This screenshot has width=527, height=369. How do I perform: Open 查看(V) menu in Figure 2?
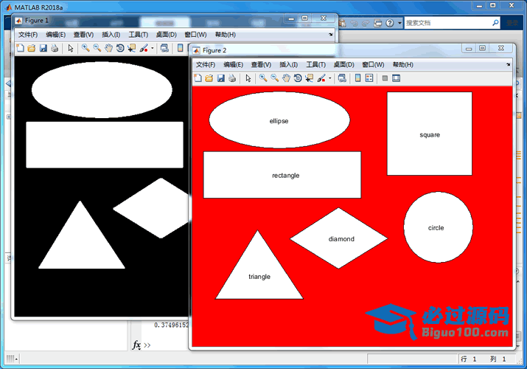[261, 65]
